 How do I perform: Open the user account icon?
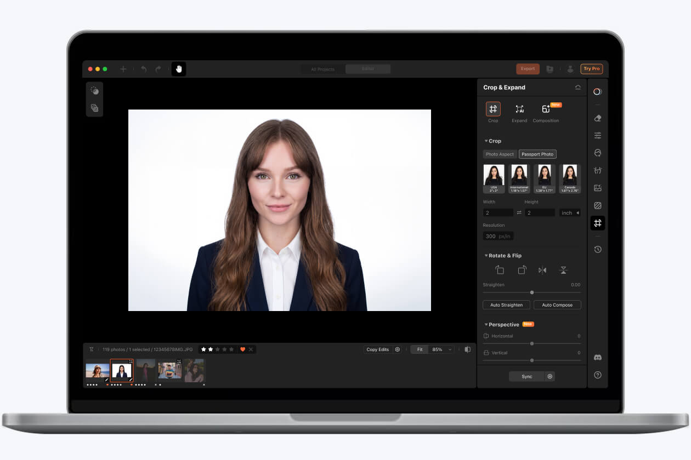(570, 69)
